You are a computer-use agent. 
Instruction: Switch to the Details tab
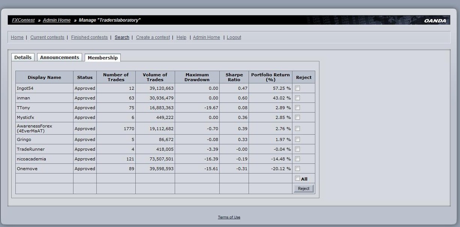[x=23, y=57]
